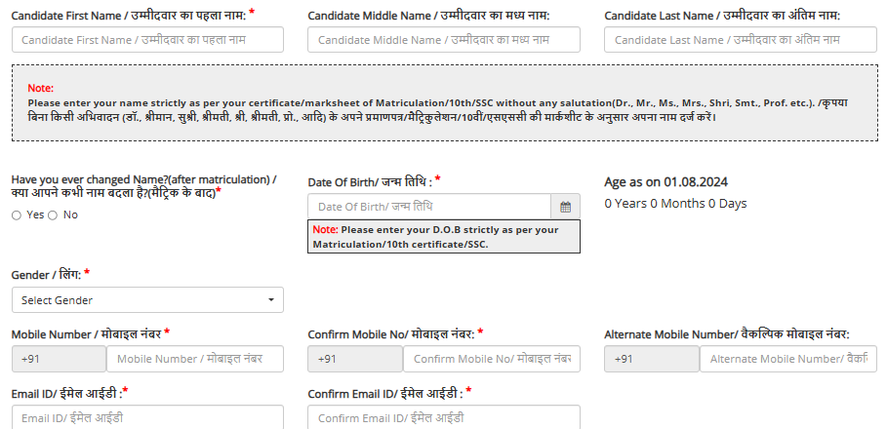Open the Select Gender dropdown

click(147, 300)
